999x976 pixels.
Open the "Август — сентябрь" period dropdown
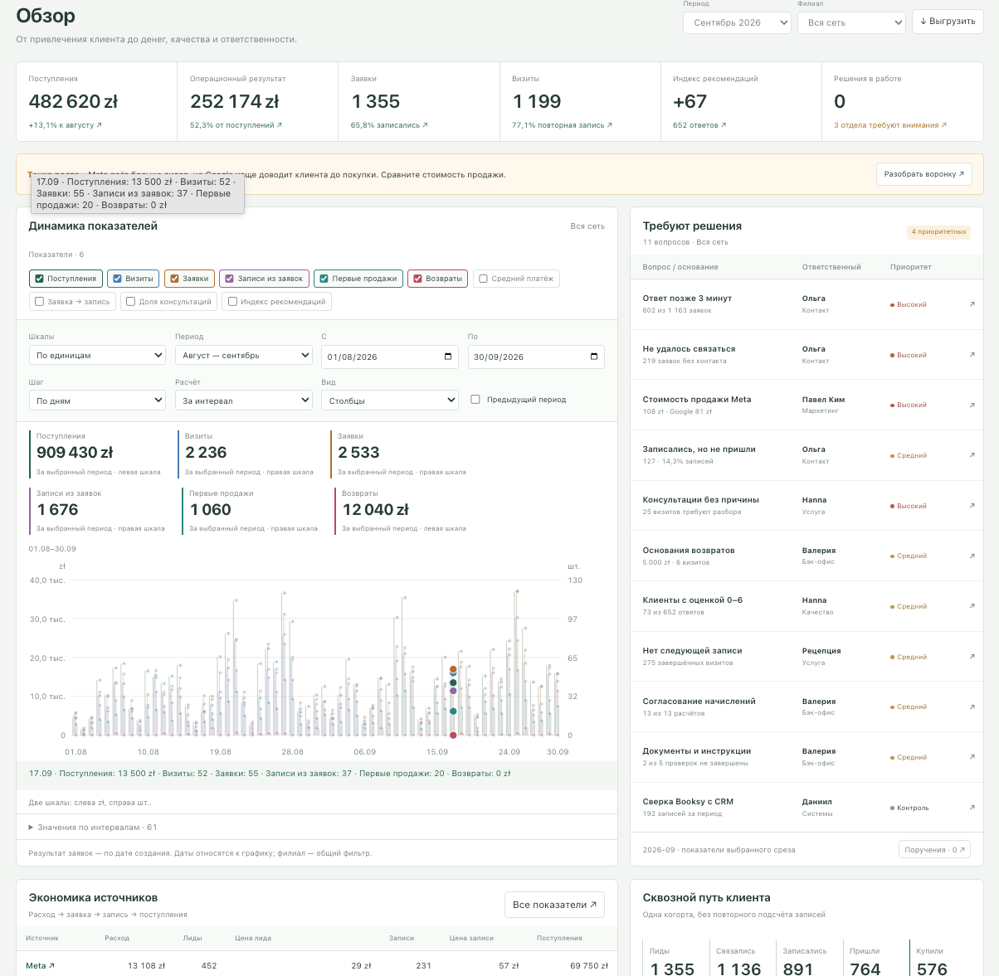point(243,356)
